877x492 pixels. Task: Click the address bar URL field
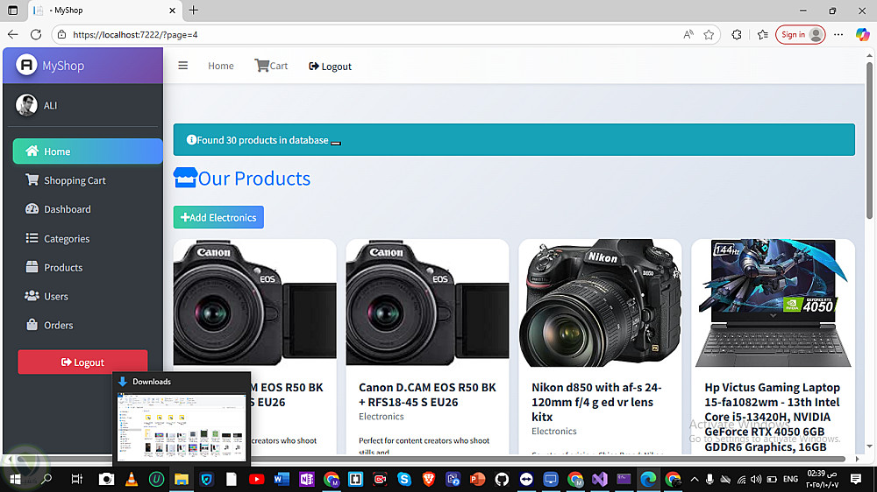point(369,35)
